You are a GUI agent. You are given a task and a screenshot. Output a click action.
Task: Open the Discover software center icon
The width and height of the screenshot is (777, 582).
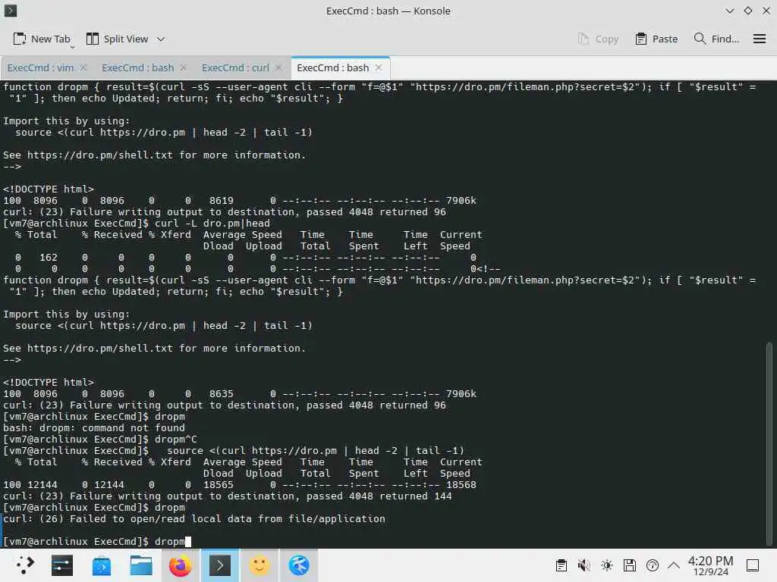(102, 565)
